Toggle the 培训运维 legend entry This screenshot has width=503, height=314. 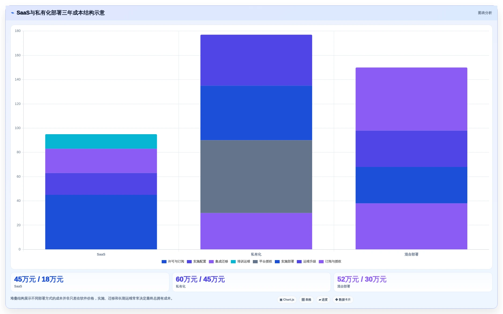point(240,262)
